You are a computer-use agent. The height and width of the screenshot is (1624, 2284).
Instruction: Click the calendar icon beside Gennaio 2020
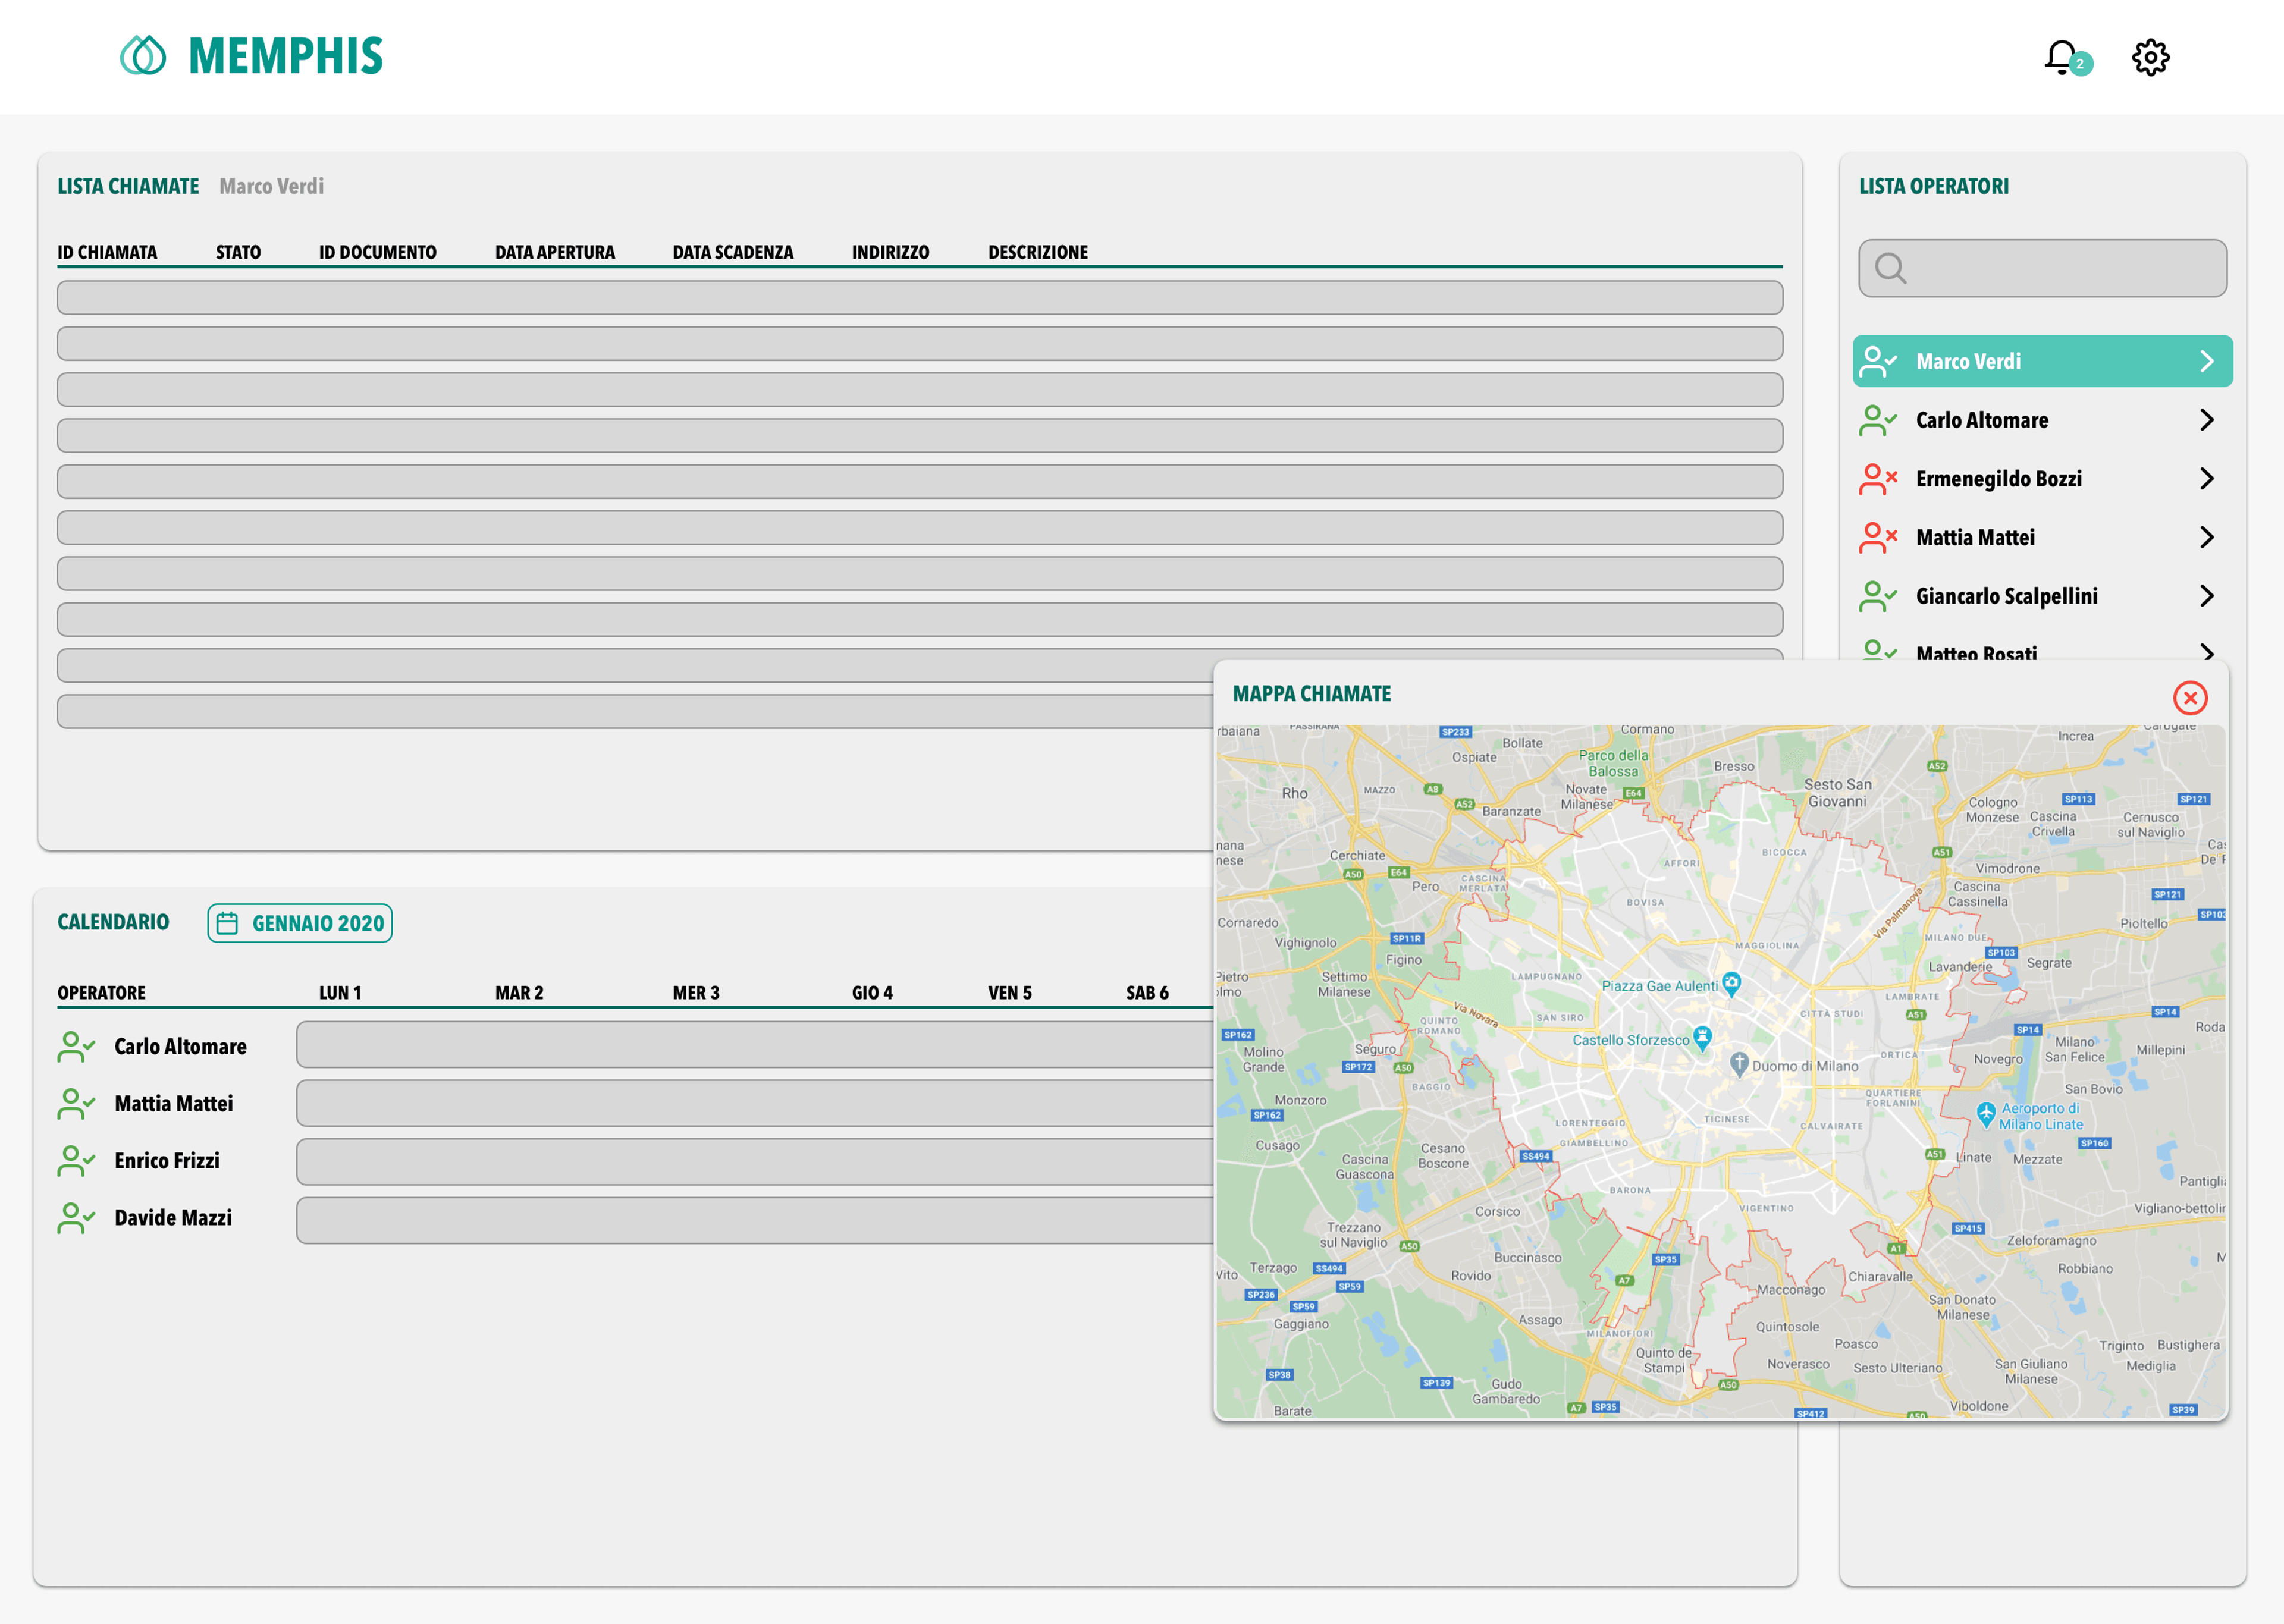(x=227, y=923)
